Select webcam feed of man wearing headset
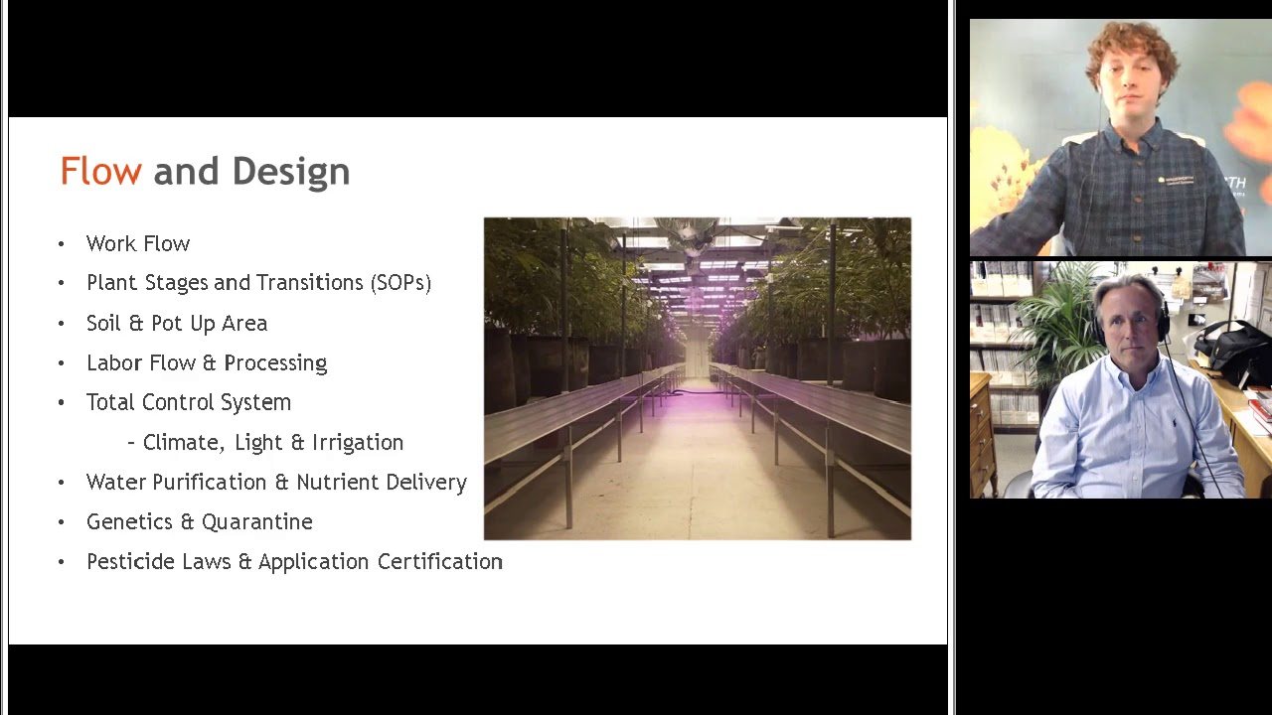Image resolution: width=1272 pixels, height=715 pixels. [x=1121, y=379]
